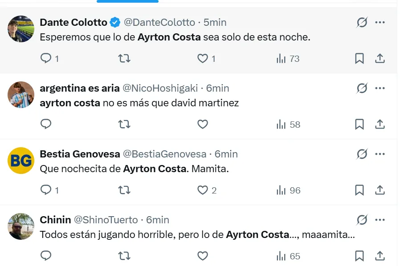Open Bestia Genovesa's BG profile avatar
The height and width of the screenshot is (266, 400).
(x=21, y=161)
